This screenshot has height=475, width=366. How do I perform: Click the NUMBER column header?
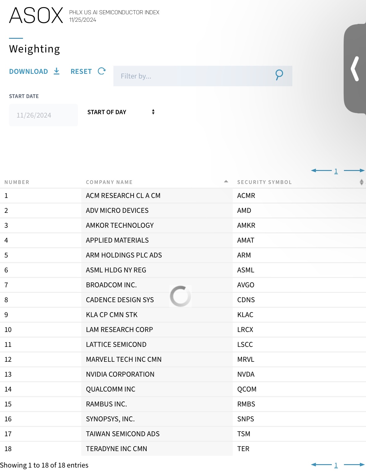(x=17, y=182)
